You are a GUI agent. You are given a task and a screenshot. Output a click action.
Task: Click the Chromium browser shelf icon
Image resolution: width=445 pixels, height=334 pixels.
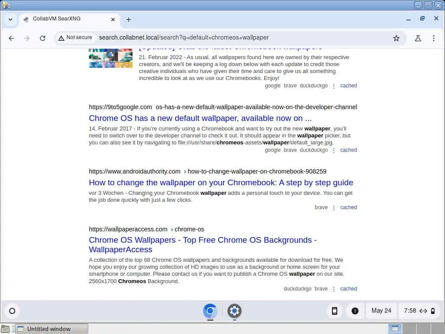tap(210, 311)
